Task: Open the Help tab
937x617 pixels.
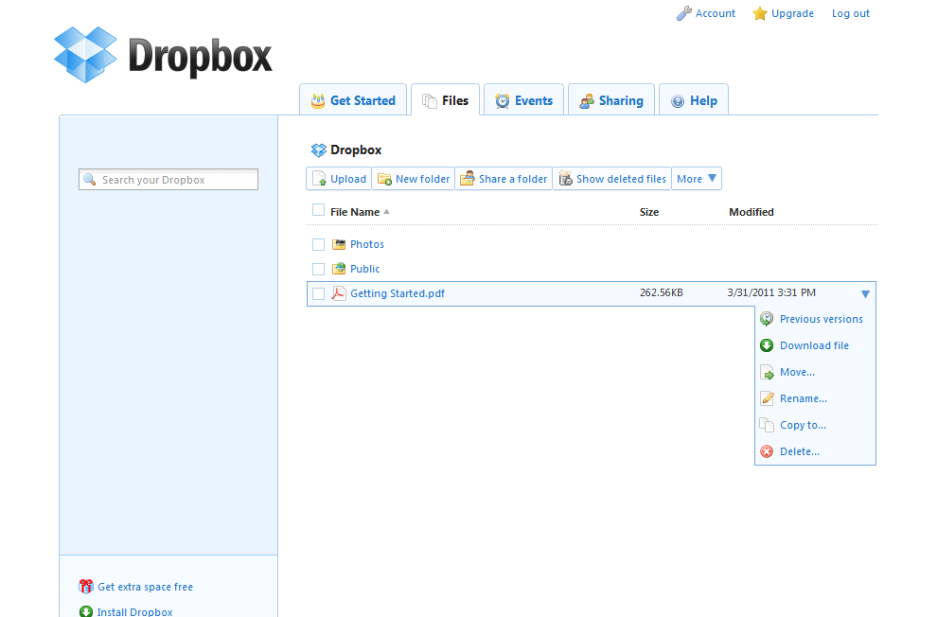Action: (x=694, y=100)
